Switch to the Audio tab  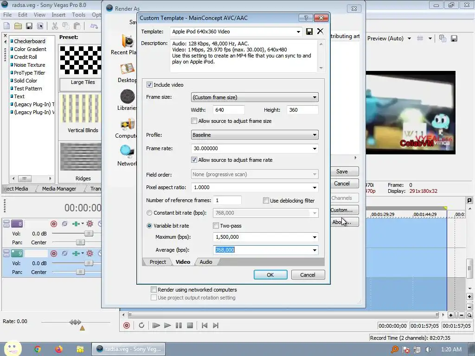click(205, 262)
